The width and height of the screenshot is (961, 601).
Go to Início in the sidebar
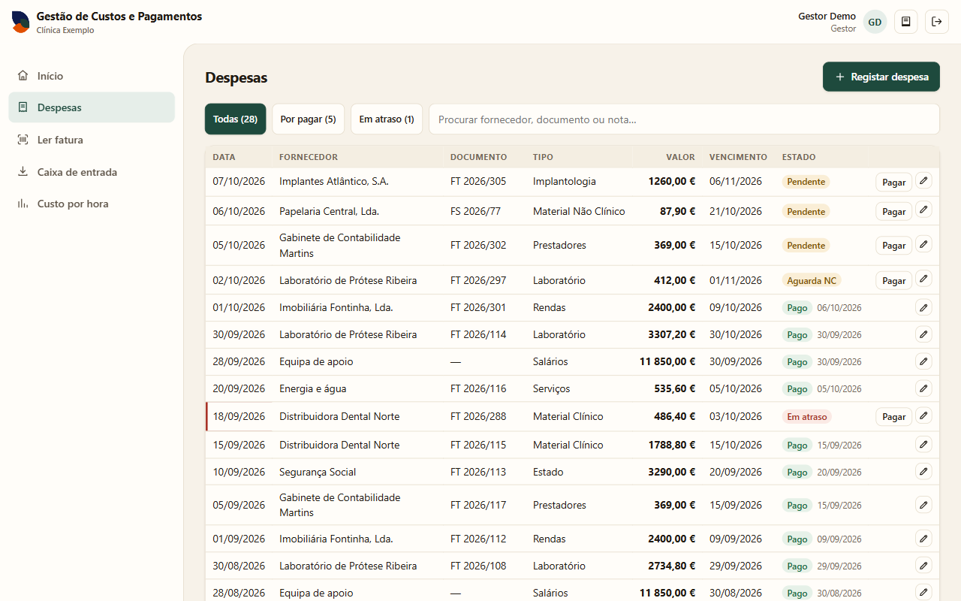[92, 76]
